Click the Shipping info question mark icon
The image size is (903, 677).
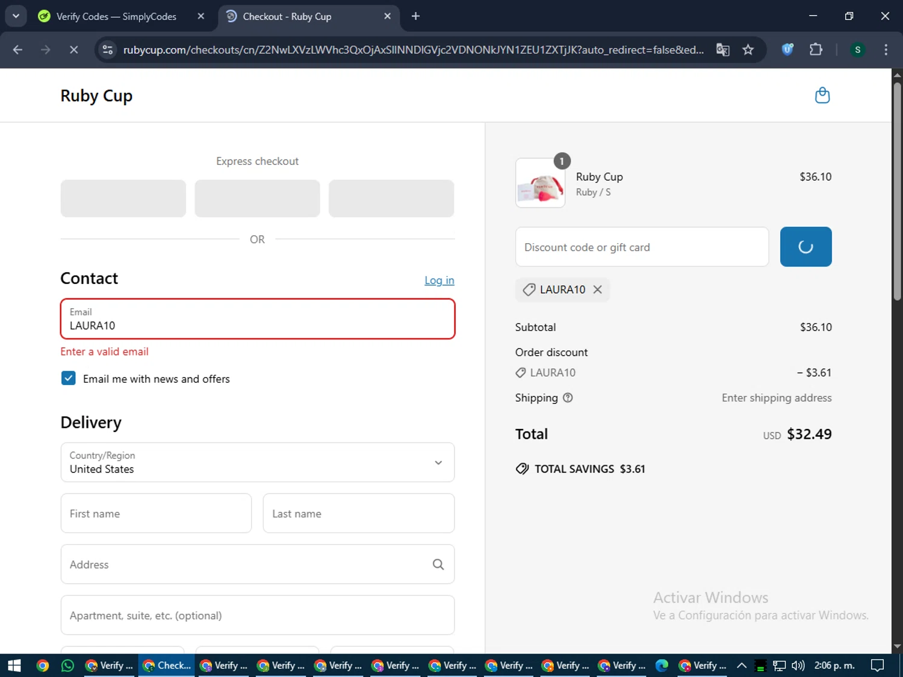568,398
